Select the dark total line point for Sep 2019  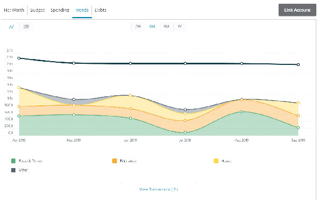tap(298, 65)
